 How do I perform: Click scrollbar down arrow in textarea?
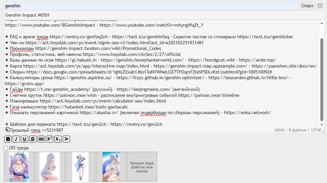pyautogui.click(x=322, y=125)
